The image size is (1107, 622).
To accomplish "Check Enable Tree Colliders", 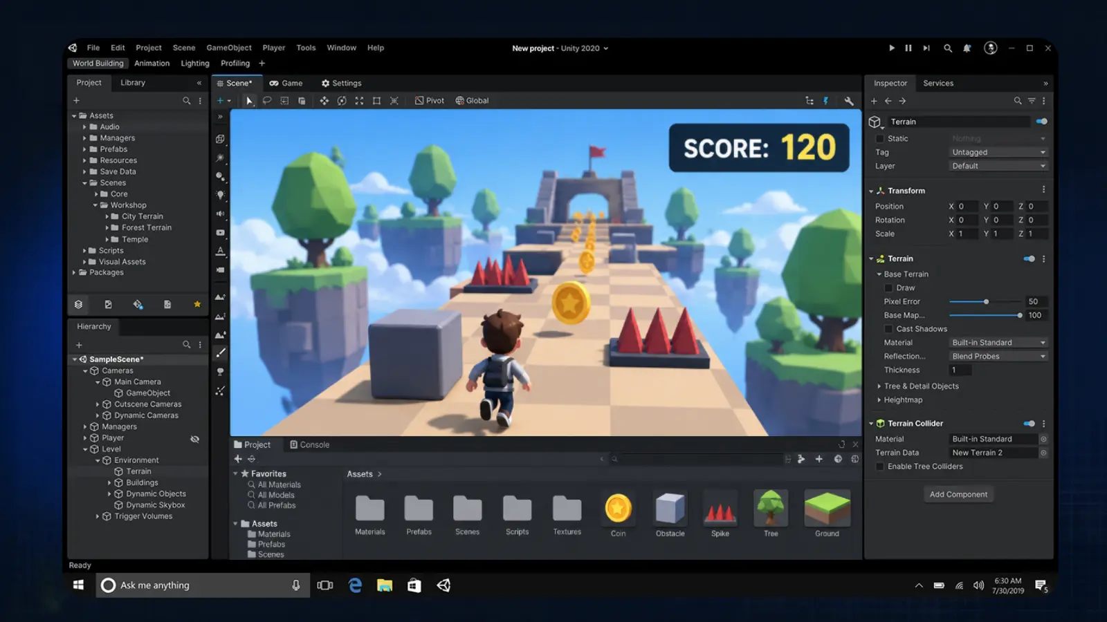I will 880,466.
